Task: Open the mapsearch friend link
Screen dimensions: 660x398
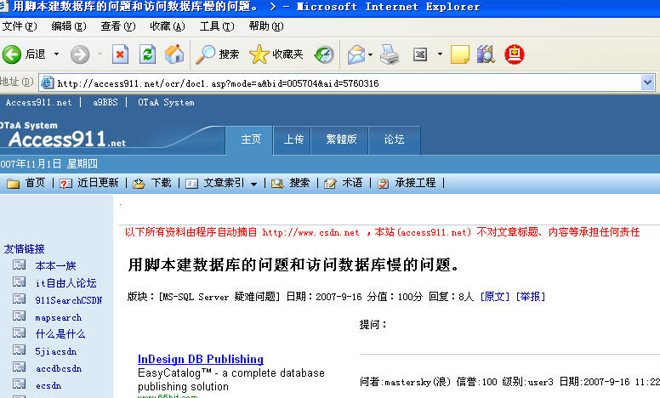Action: pyautogui.click(x=59, y=318)
